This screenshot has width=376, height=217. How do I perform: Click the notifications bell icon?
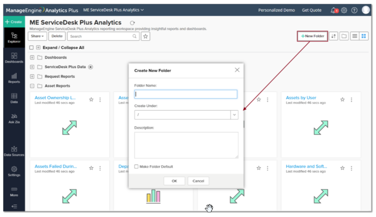pos(333,10)
